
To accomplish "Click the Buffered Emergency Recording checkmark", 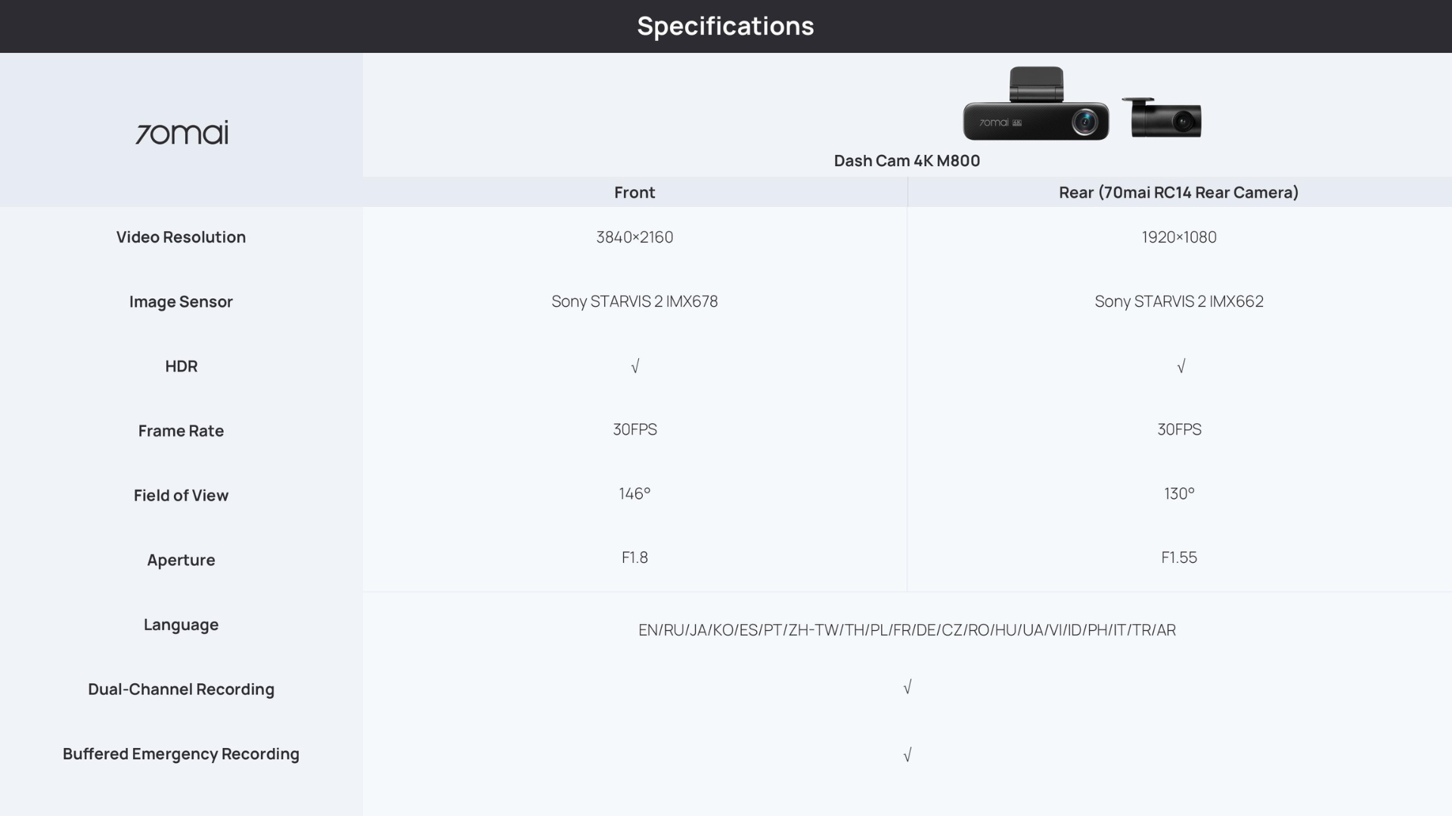I will tap(907, 755).
